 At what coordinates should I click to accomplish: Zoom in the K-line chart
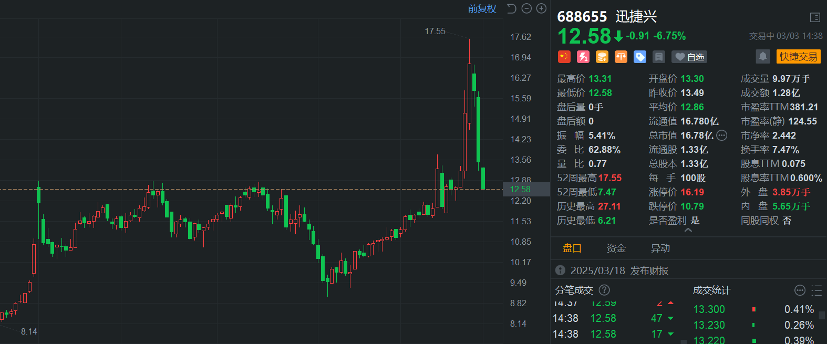pos(541,8)
